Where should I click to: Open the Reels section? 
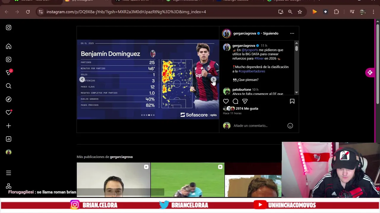click(x=9, y=59)
